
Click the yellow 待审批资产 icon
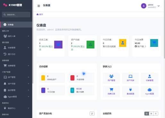(x=43, y=78)
